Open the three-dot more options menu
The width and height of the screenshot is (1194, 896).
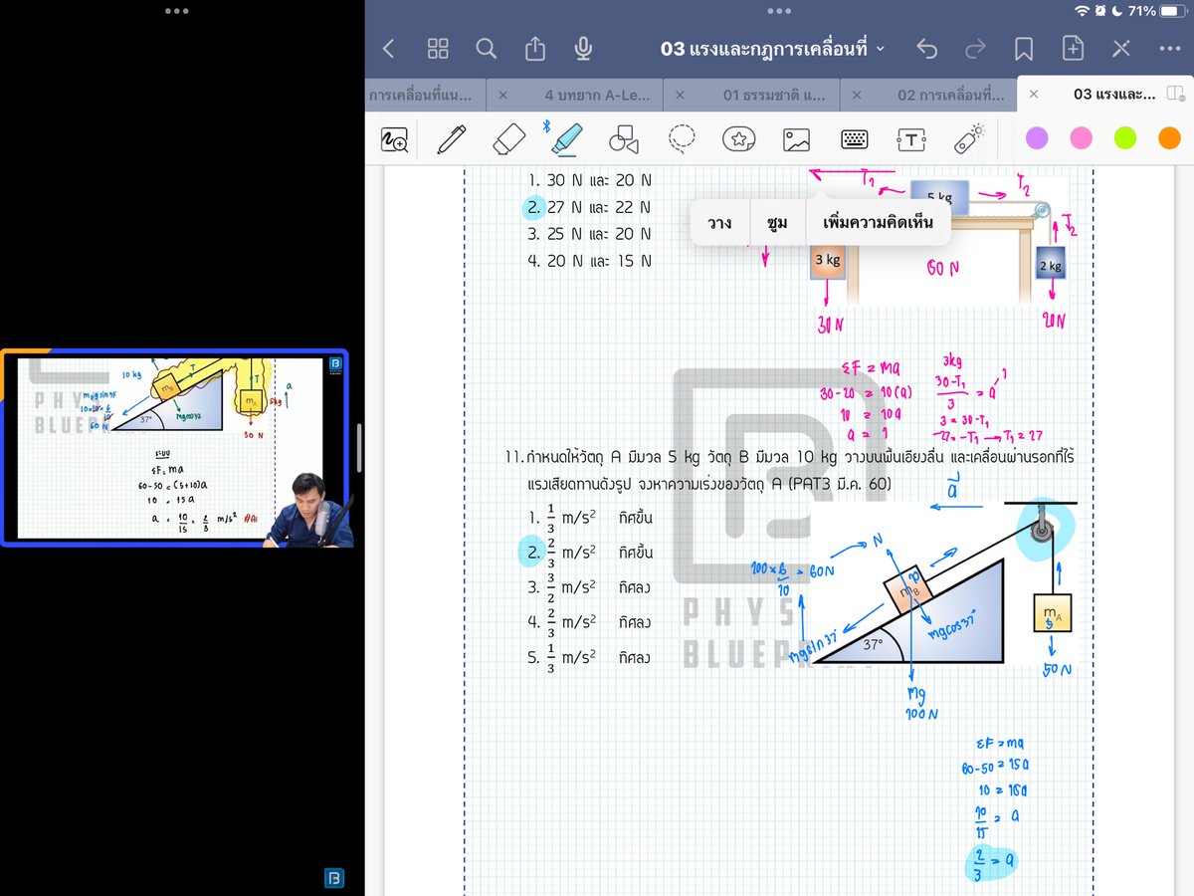pos(1170,49)
